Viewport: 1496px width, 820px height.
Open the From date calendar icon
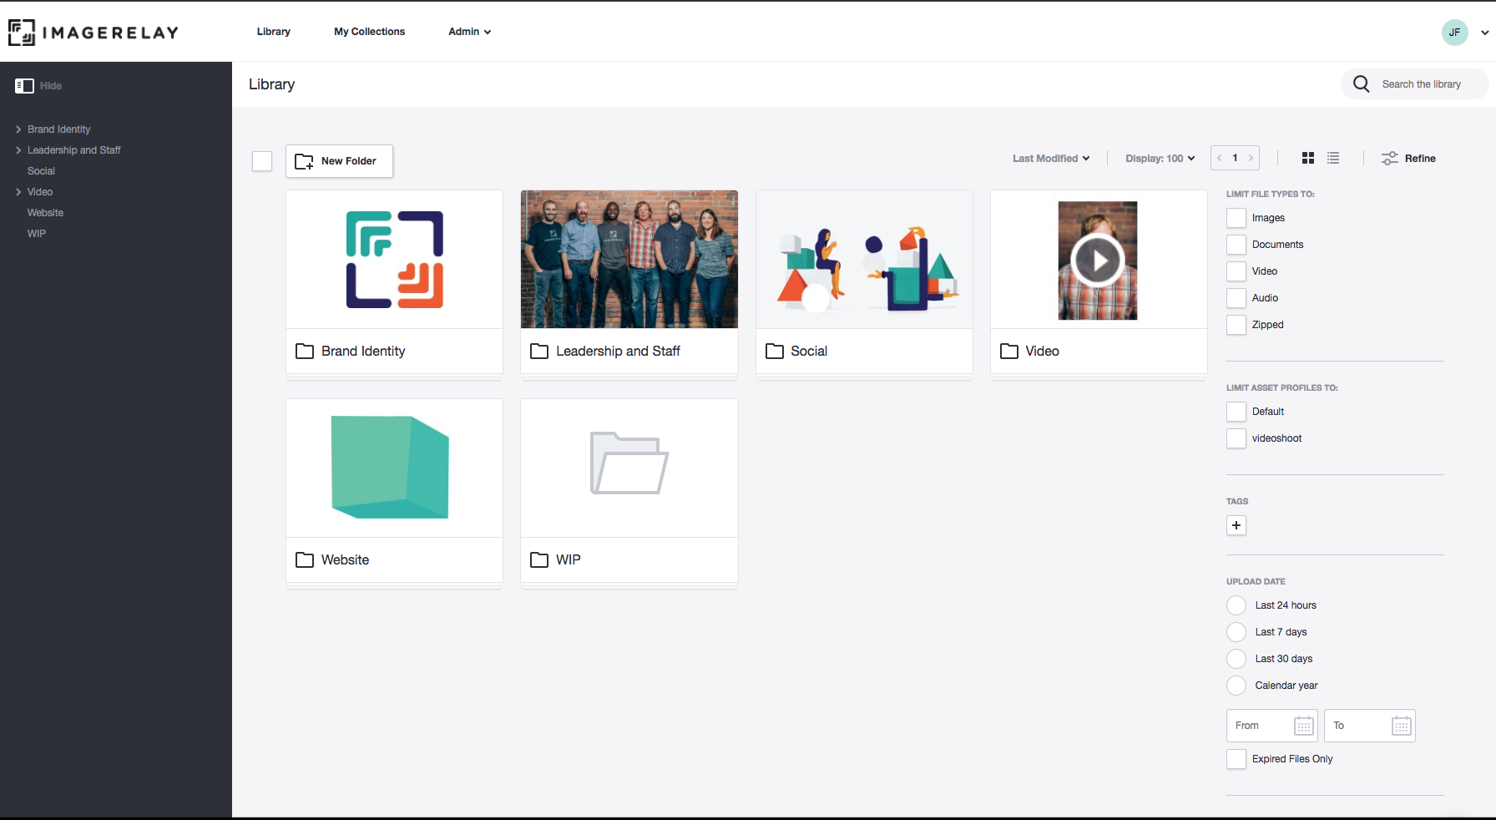pos(1304,726)
